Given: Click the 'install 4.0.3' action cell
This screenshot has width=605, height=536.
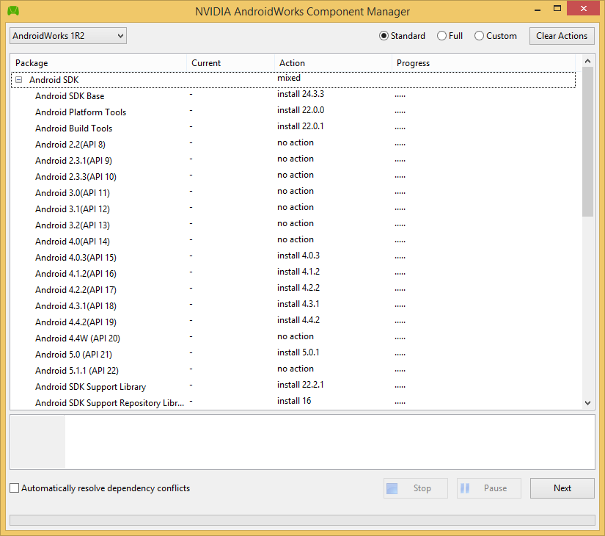Looking at the screenshot, I should pos(298,256).
